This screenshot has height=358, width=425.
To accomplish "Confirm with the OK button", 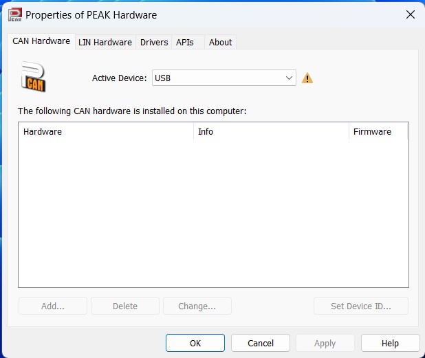I will pyautogui.click(x=195, y=343).
